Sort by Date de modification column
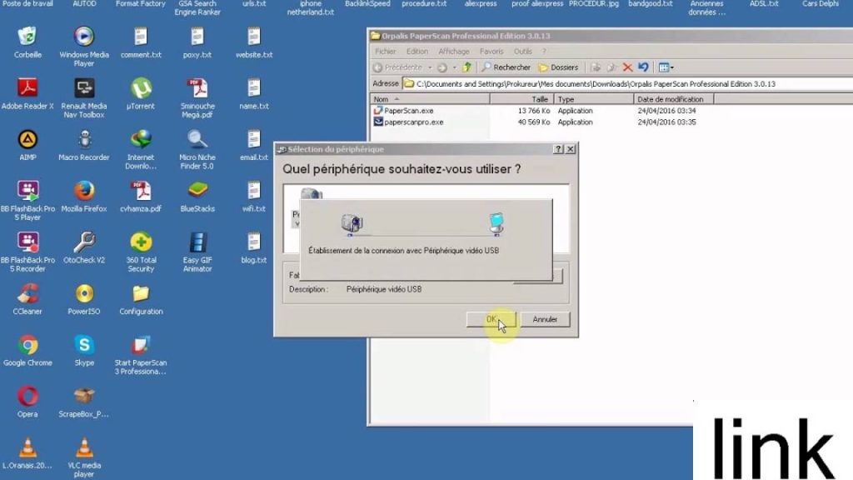 point(673,99)
